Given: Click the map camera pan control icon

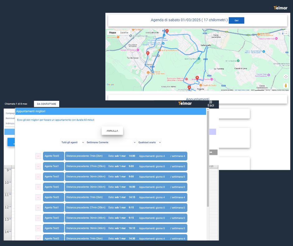Looking at the screenshot, I should click(x=286, y=76).
